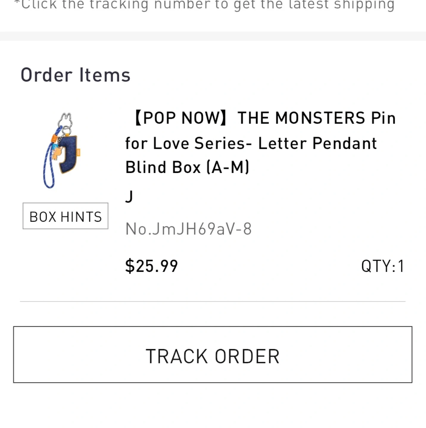Tap the $25.99 price
The height and width of the screenshot is (428, 426).
click(x=151, y=266)
